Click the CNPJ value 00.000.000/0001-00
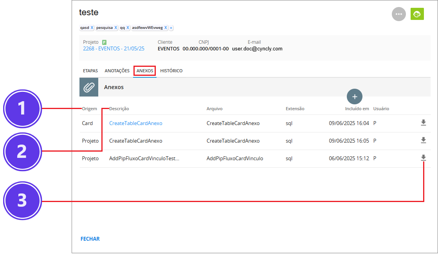The width and height of the screenshot is (438, 254). pyautogui.click(x=205, y=48)
